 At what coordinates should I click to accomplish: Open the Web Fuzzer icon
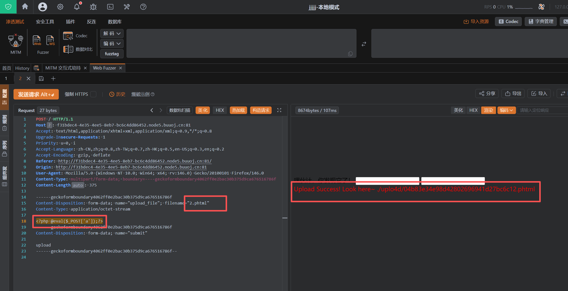tap(37, 40)
